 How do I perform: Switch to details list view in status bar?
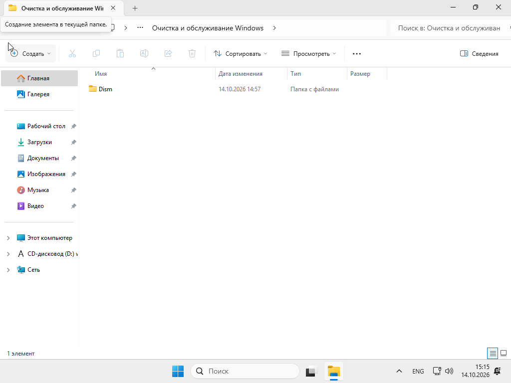(493, 354)
